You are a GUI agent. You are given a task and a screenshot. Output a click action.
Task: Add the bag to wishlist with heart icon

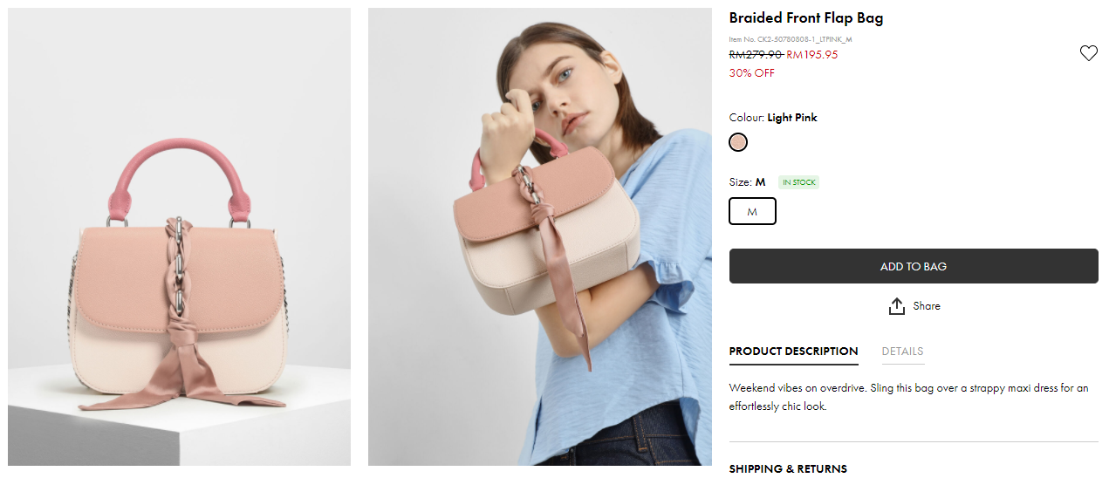coord(1088,54)
